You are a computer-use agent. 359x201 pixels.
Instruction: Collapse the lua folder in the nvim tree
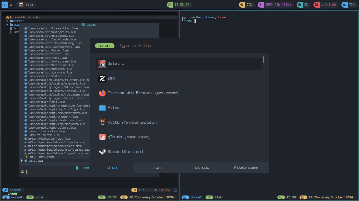(7, 24)
